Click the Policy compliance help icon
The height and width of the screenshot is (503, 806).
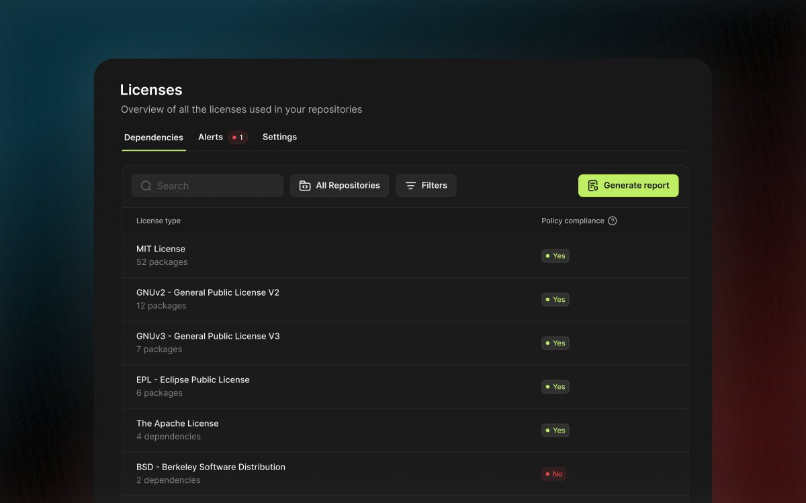coord(613,221)
